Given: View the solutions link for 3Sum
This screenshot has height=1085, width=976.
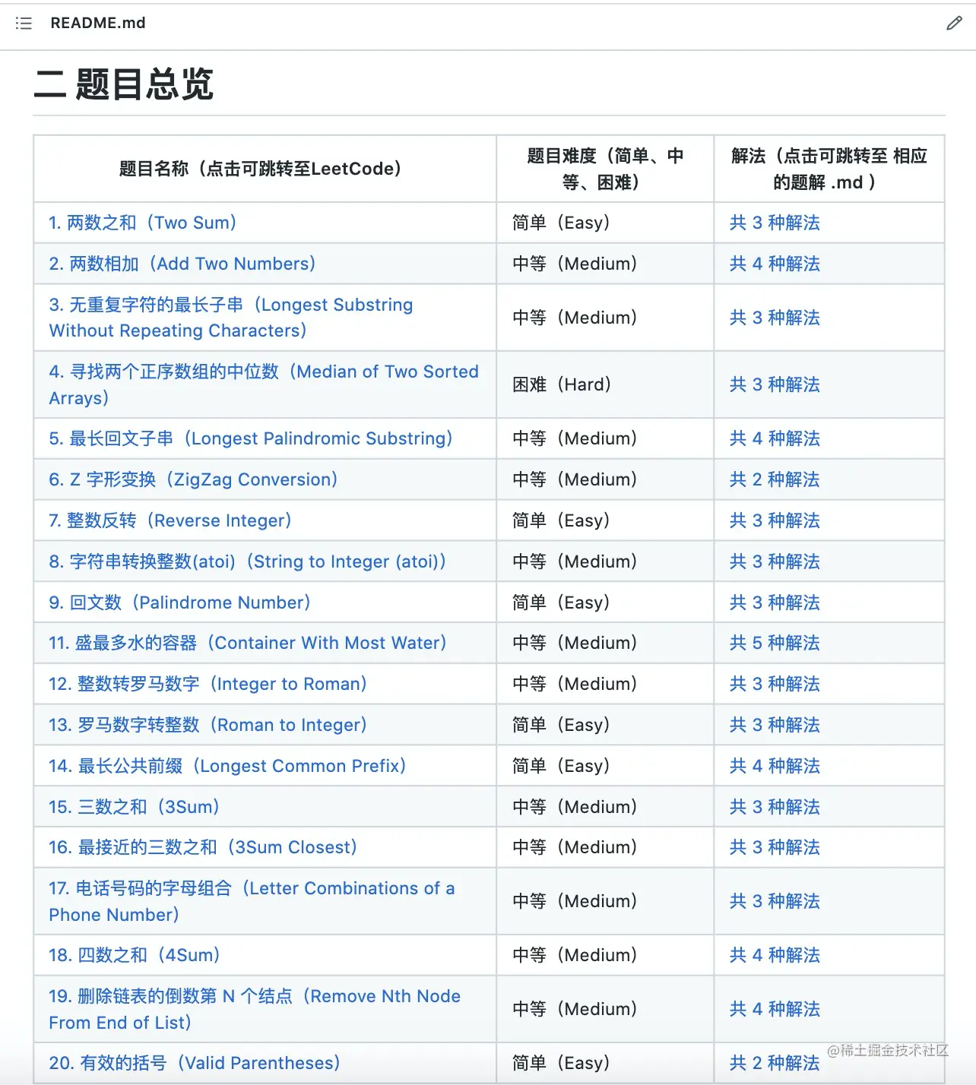Looking at the screenshot, I should (x=774, y=806).
